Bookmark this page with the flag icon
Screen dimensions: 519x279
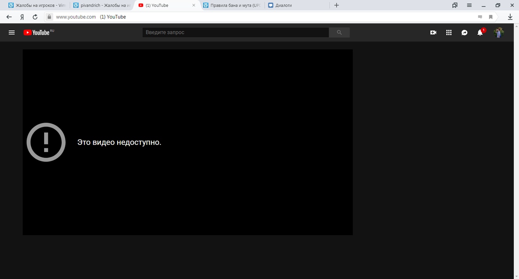(491, 17)
